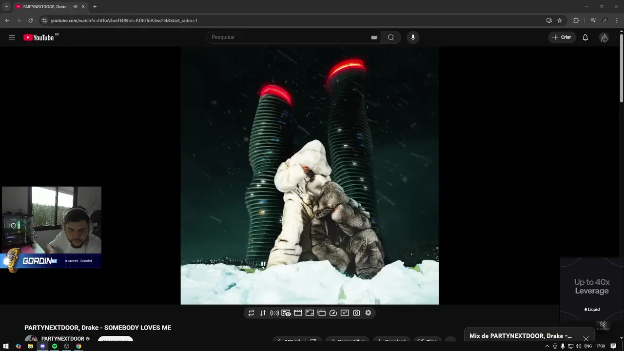The width and height of the screenshot is (624, 351).
Task: Toggle the cards visibility eye icon
Action: 286,313
